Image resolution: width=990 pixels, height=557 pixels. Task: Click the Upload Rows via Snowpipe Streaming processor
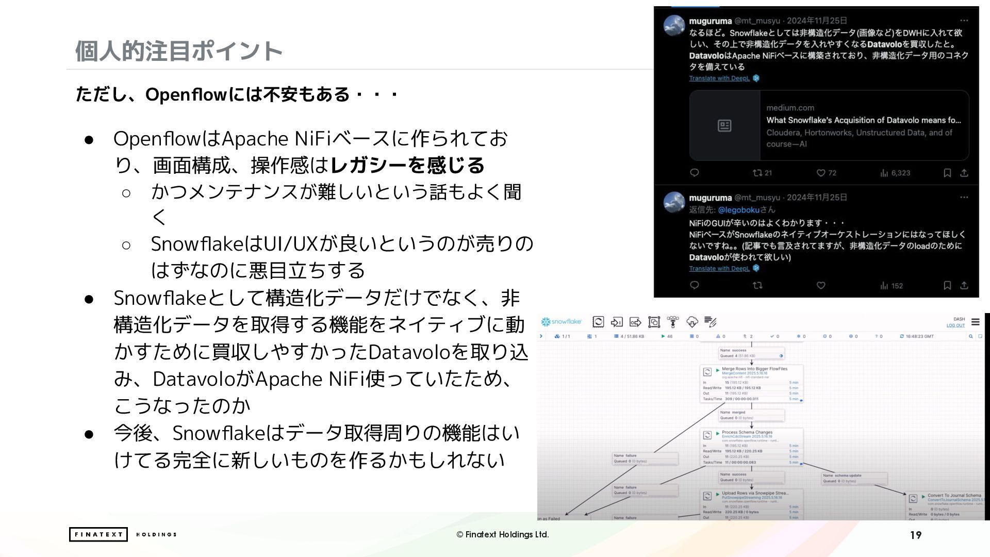pyautogui.click(x=751, y=504)
